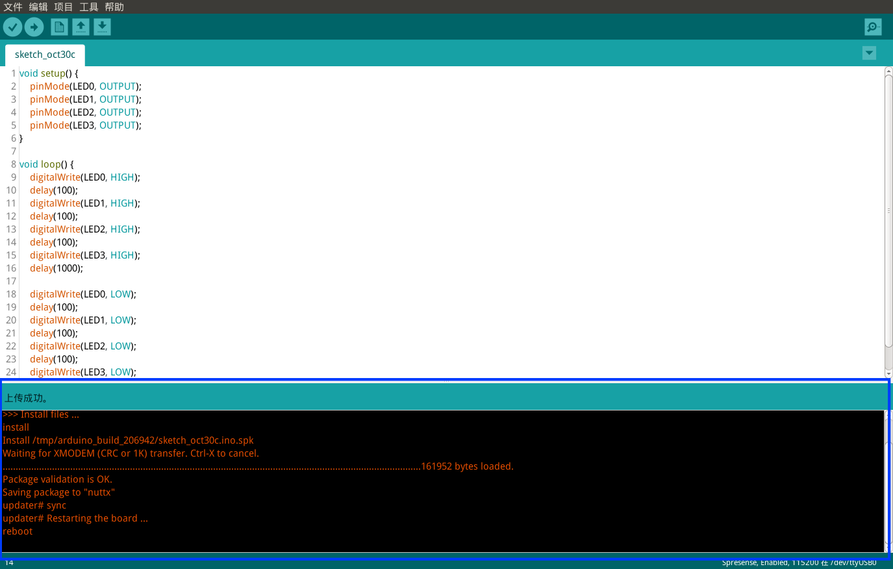Save the sketch using the down-arrow icon
The image size is (893, 569).
(102, 27)
